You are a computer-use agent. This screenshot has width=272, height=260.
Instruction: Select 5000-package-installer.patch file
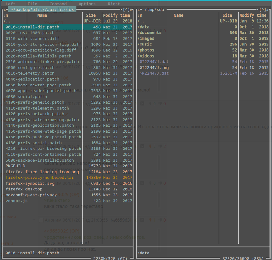(x=68, y=160)
